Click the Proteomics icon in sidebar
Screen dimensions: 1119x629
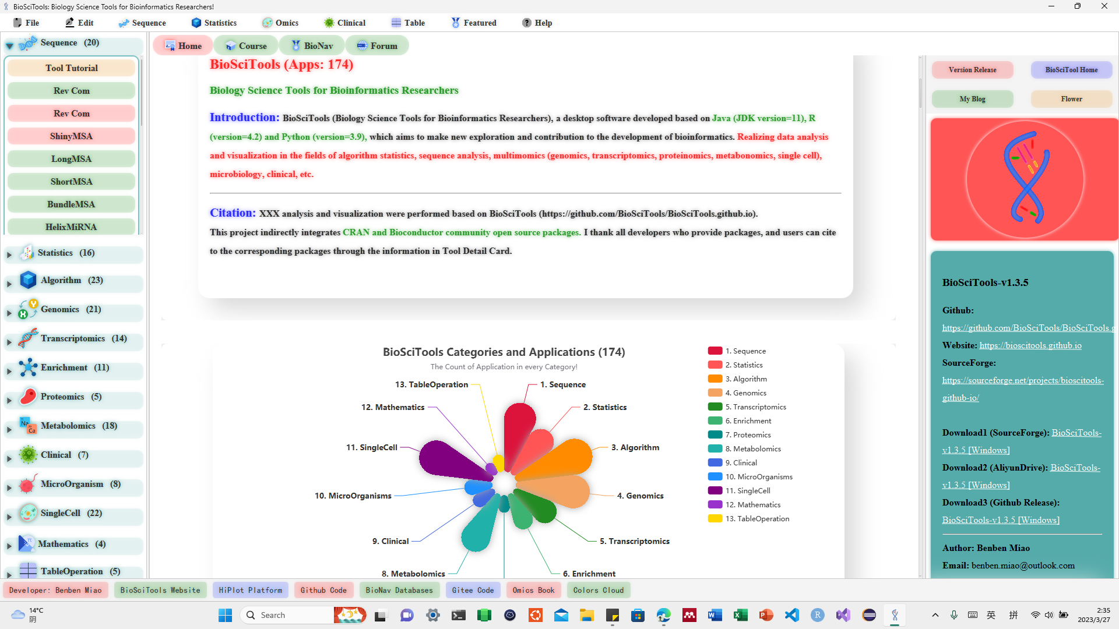click(x=27, y=397)
